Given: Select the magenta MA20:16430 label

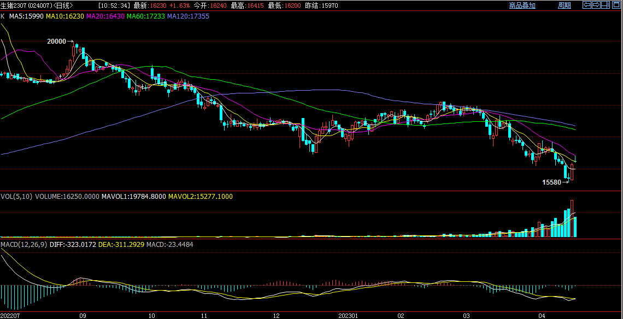Looking at the screenshot, I should point(105,16).
